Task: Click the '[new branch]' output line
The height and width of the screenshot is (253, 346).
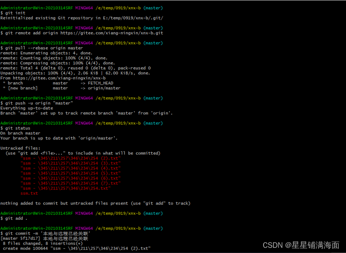Action: click(62, 88)
